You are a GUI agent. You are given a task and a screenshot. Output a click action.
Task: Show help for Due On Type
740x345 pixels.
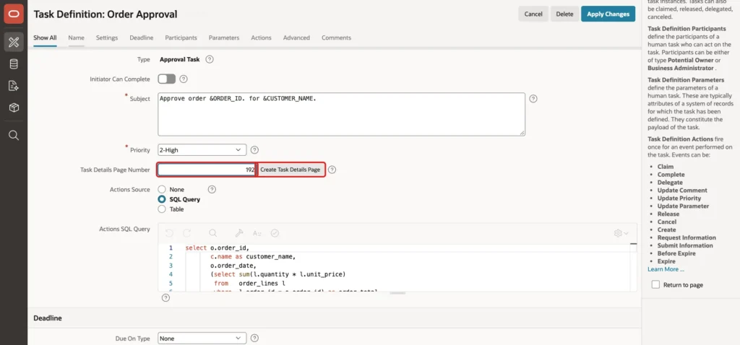pyautogui.click(x=254, y=339)
